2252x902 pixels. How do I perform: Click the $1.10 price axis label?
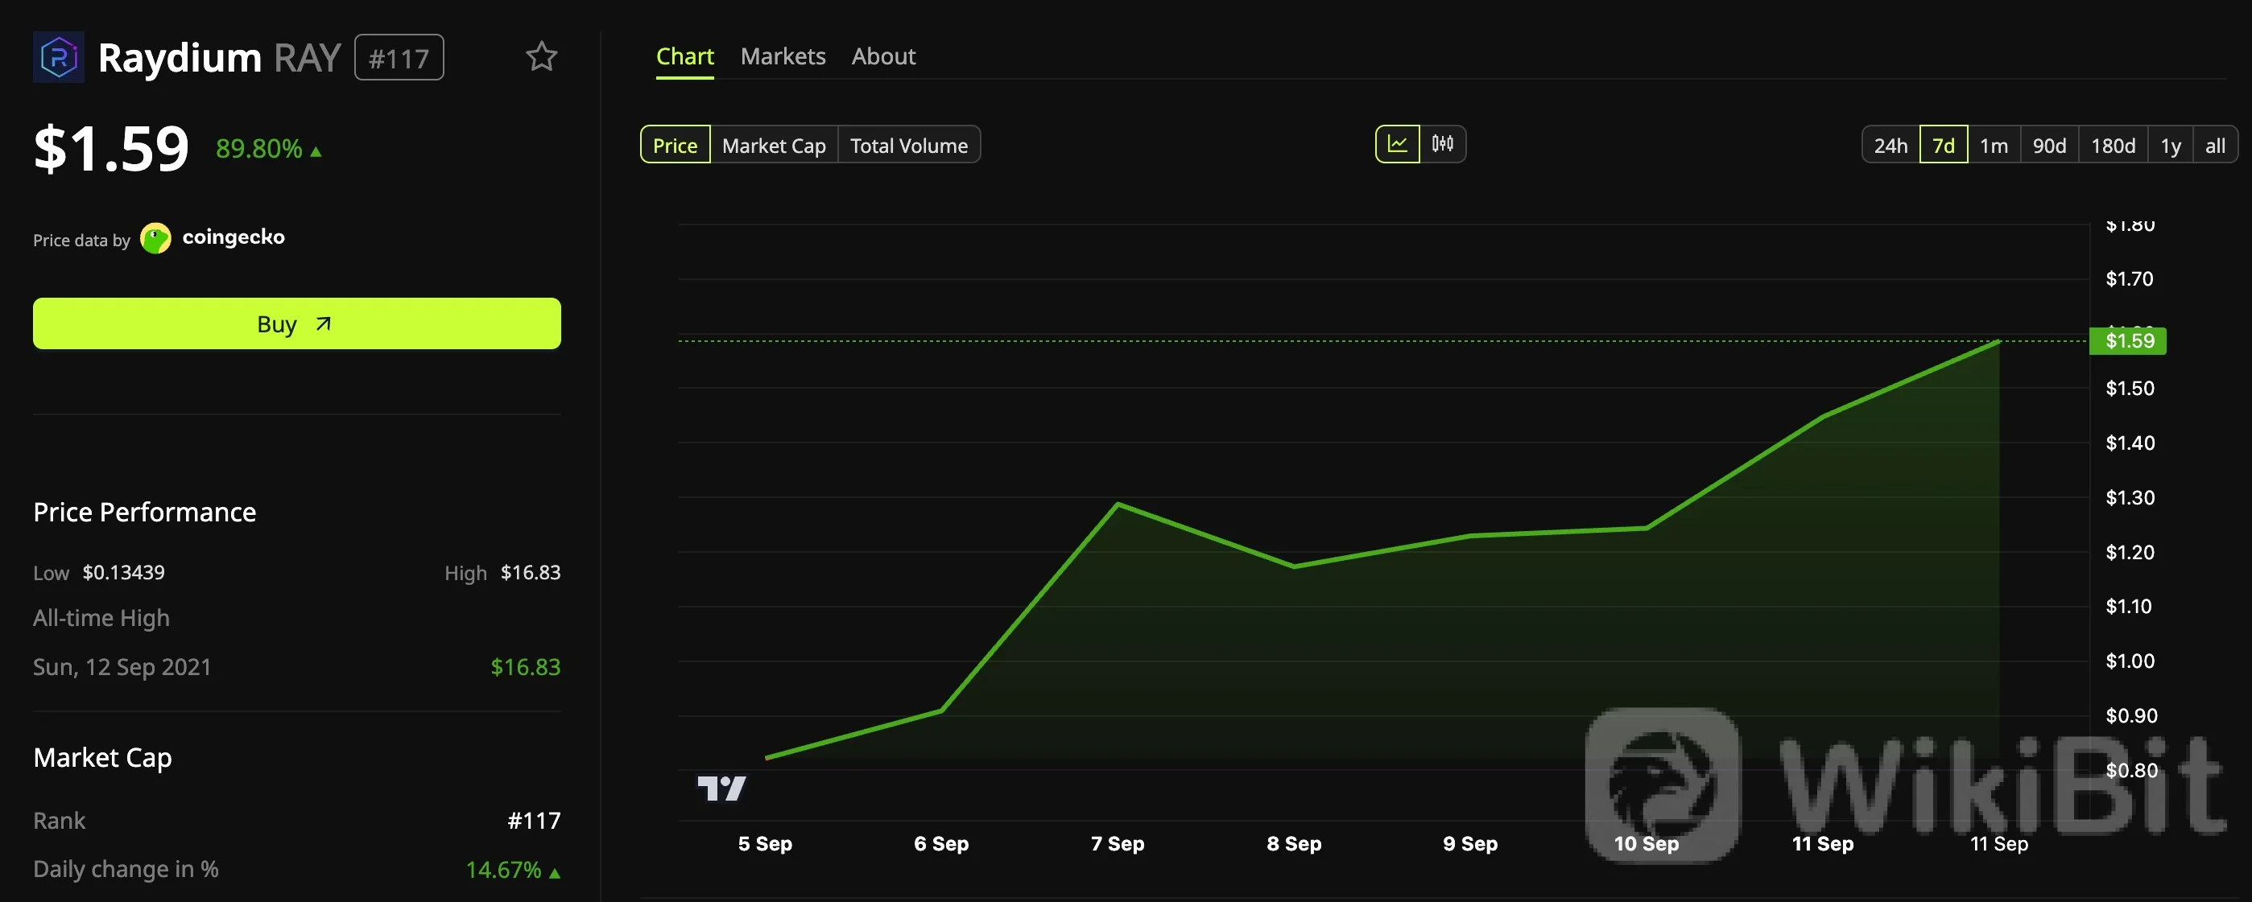2129,607
